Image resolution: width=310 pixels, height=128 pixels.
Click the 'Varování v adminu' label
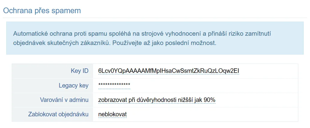(x=64, y=100)
